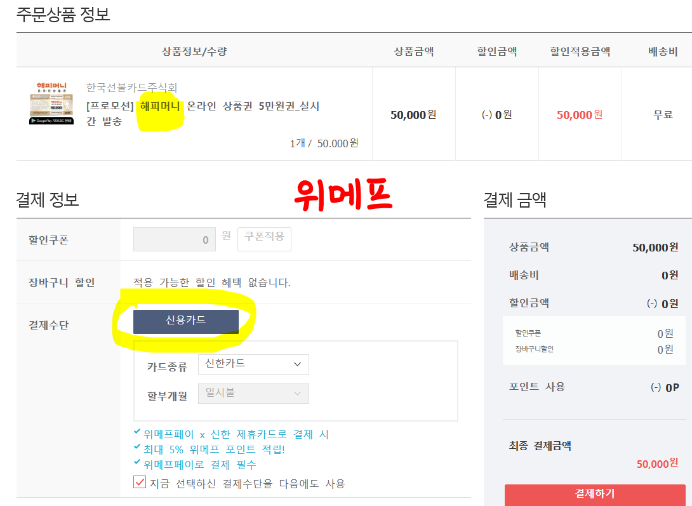Select the 신용카드 payment method button
This screenshot has width=692, height=506.
[186, 321]
